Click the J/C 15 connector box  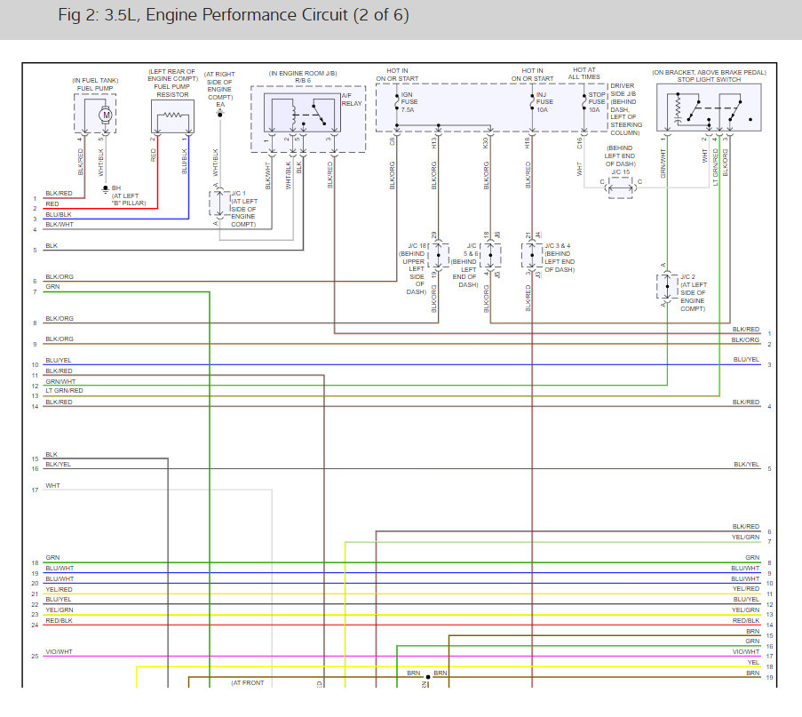620,187
